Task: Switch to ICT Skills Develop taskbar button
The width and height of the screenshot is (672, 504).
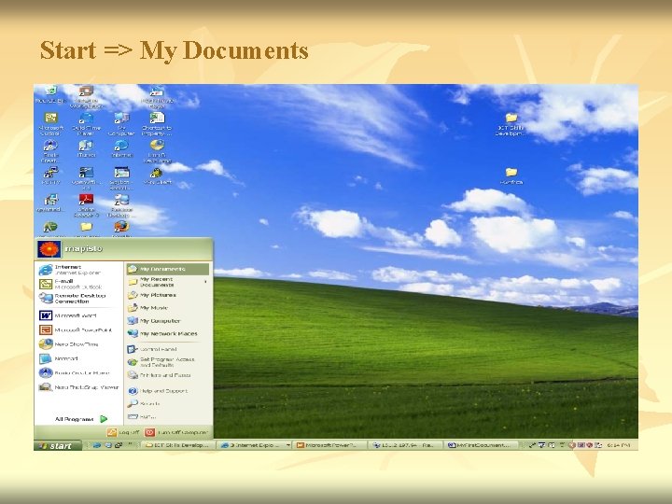Action: pos(178,445)
